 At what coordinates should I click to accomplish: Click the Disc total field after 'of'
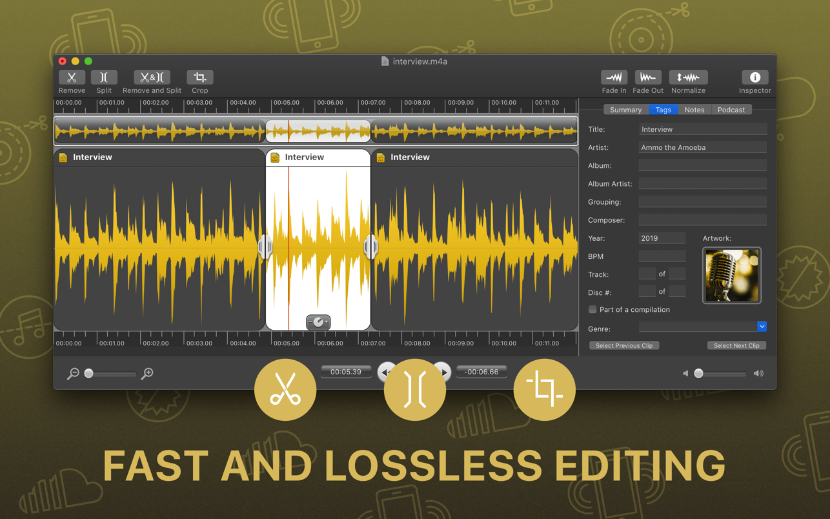[x=677, y=291]
